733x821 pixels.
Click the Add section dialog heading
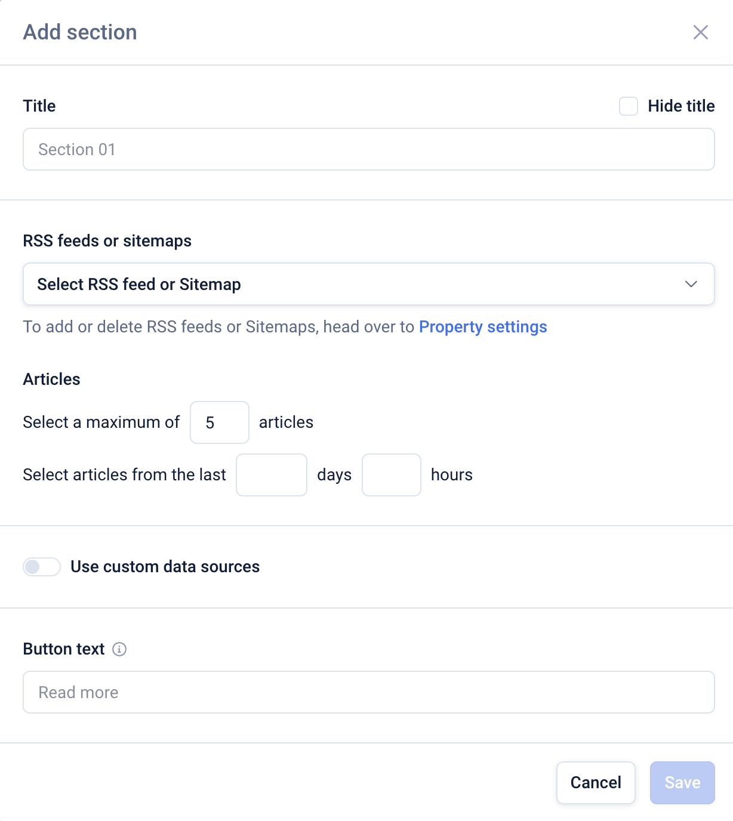[80, 32]
